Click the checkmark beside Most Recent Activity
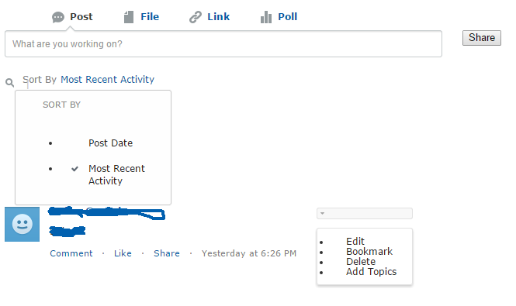Viewport: 516px width, 306px height. pos(74,169)
